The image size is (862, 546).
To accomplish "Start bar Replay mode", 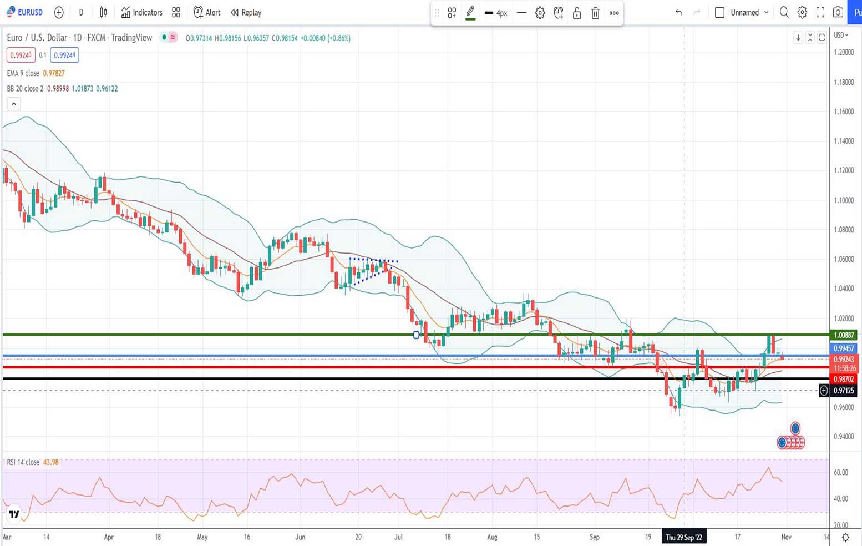I will 246,12.
